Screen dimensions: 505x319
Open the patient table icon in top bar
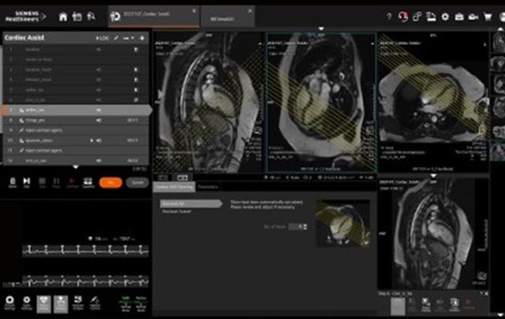pos(431,17)
